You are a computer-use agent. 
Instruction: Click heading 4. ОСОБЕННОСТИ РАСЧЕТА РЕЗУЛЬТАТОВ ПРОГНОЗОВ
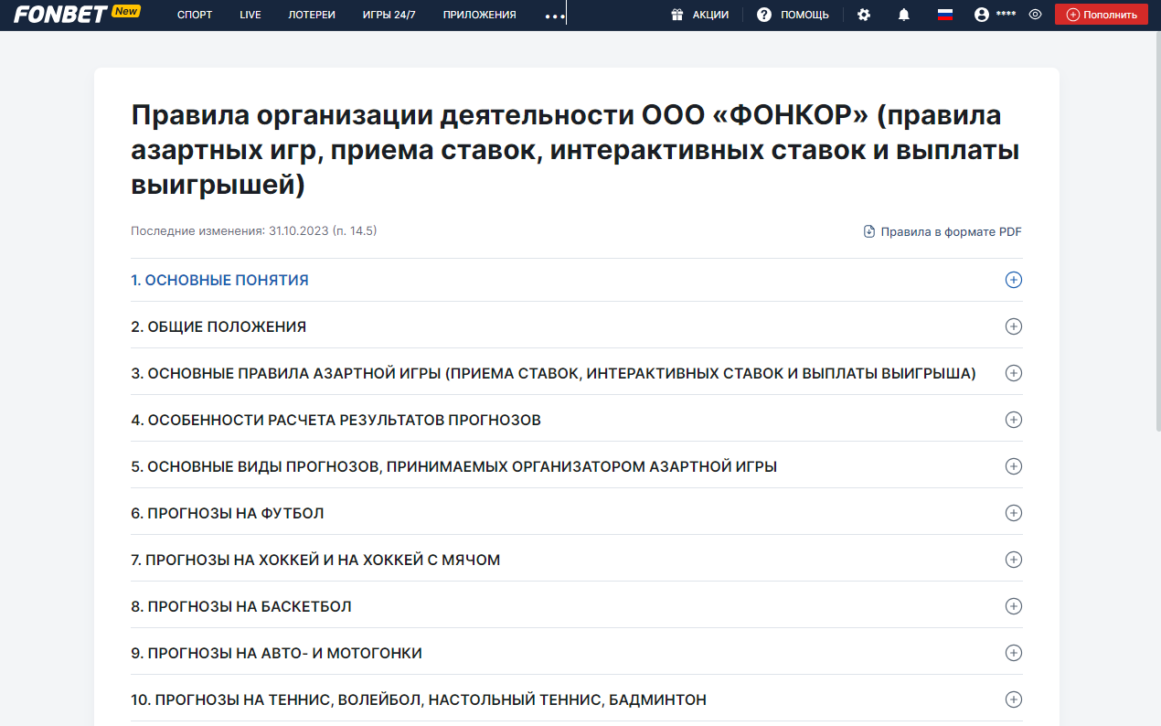[x=336, y=421]
